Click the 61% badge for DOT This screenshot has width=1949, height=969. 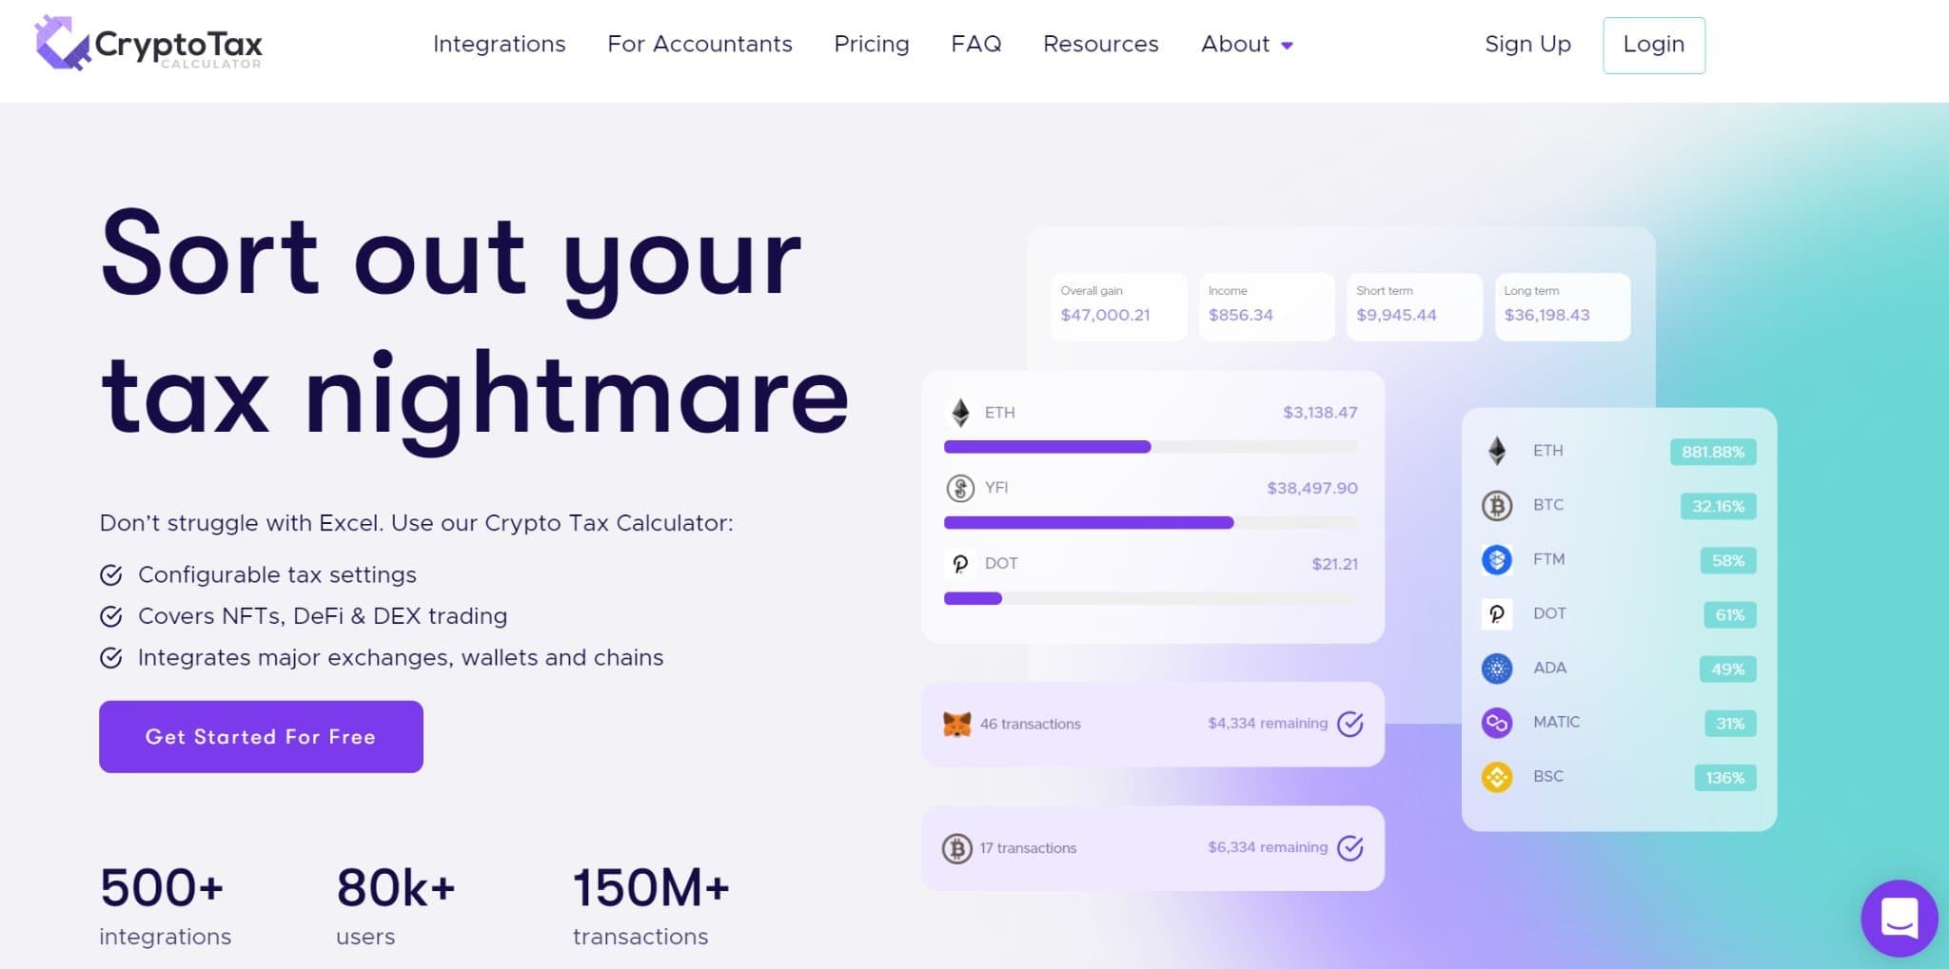[x=1730, y=614]
